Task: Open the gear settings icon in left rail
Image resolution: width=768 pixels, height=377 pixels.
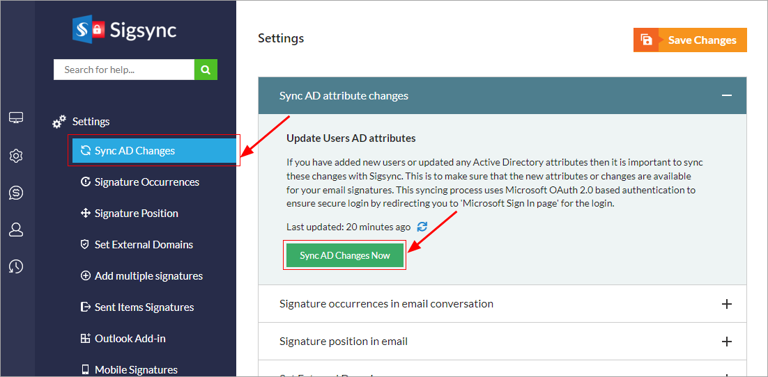Action: coord(16,156)
